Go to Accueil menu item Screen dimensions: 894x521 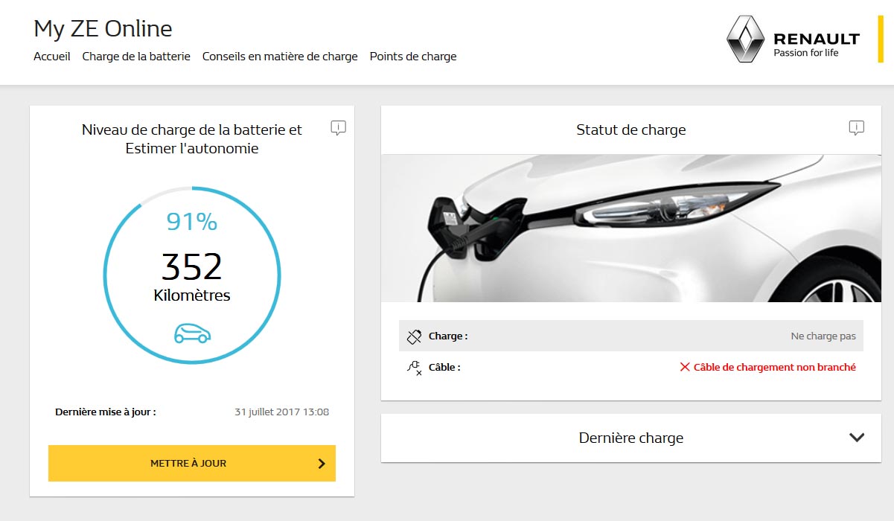[52, 57]
